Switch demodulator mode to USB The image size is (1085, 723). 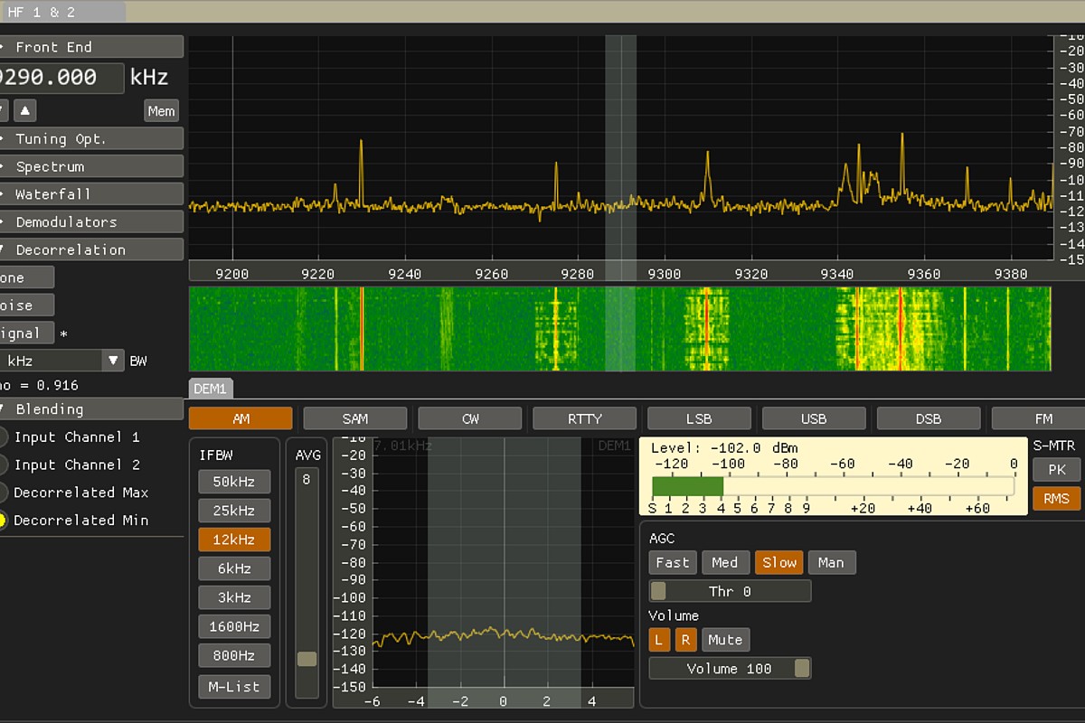tap(813, 418)
